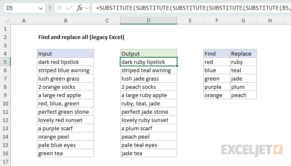Select column D header

pyautogui.click(x=148, y=21)
